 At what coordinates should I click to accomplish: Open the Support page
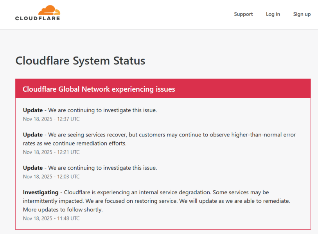point(243,14)
